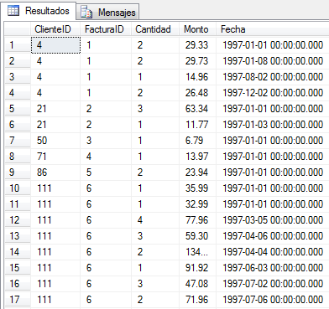Click Monto cell 14.96

(197, 77)
